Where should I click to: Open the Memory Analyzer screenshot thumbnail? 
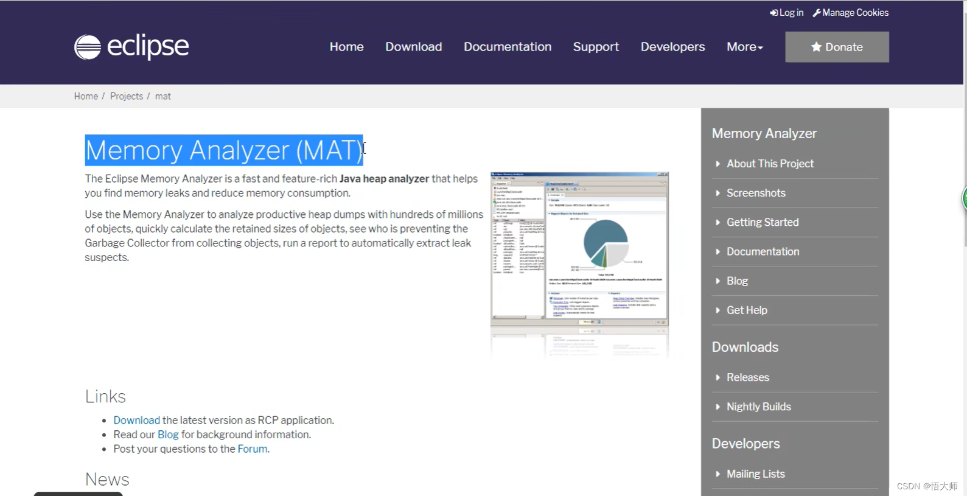(579, 250)
